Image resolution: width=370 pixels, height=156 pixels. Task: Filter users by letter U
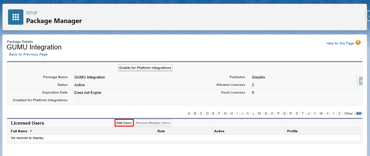click(x=309, y=114)
